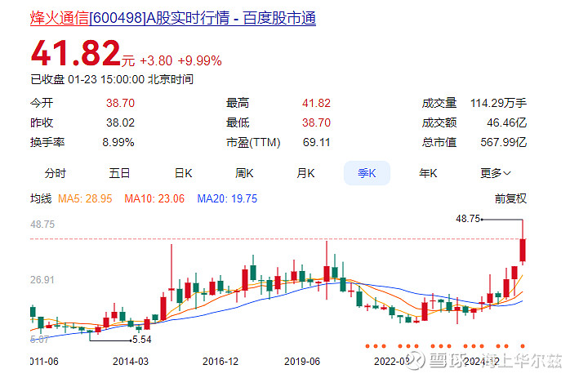Screen dimensions: 579x378
Task: Click the last orange event dot below chart
Action: pos(523,346)
